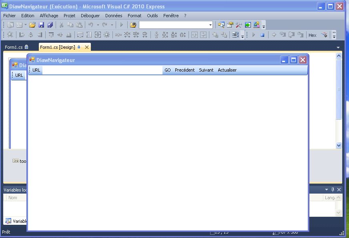Click the Align Centers icon
Screen dimensions: 349x238
tap(31, 35)
